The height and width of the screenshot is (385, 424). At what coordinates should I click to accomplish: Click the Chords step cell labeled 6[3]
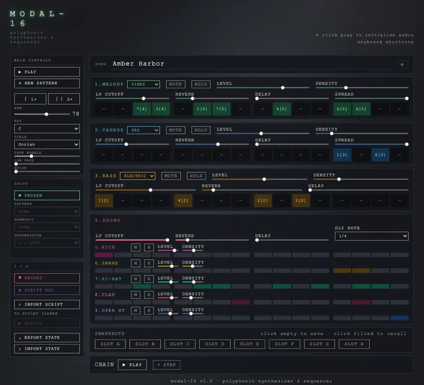380,155
